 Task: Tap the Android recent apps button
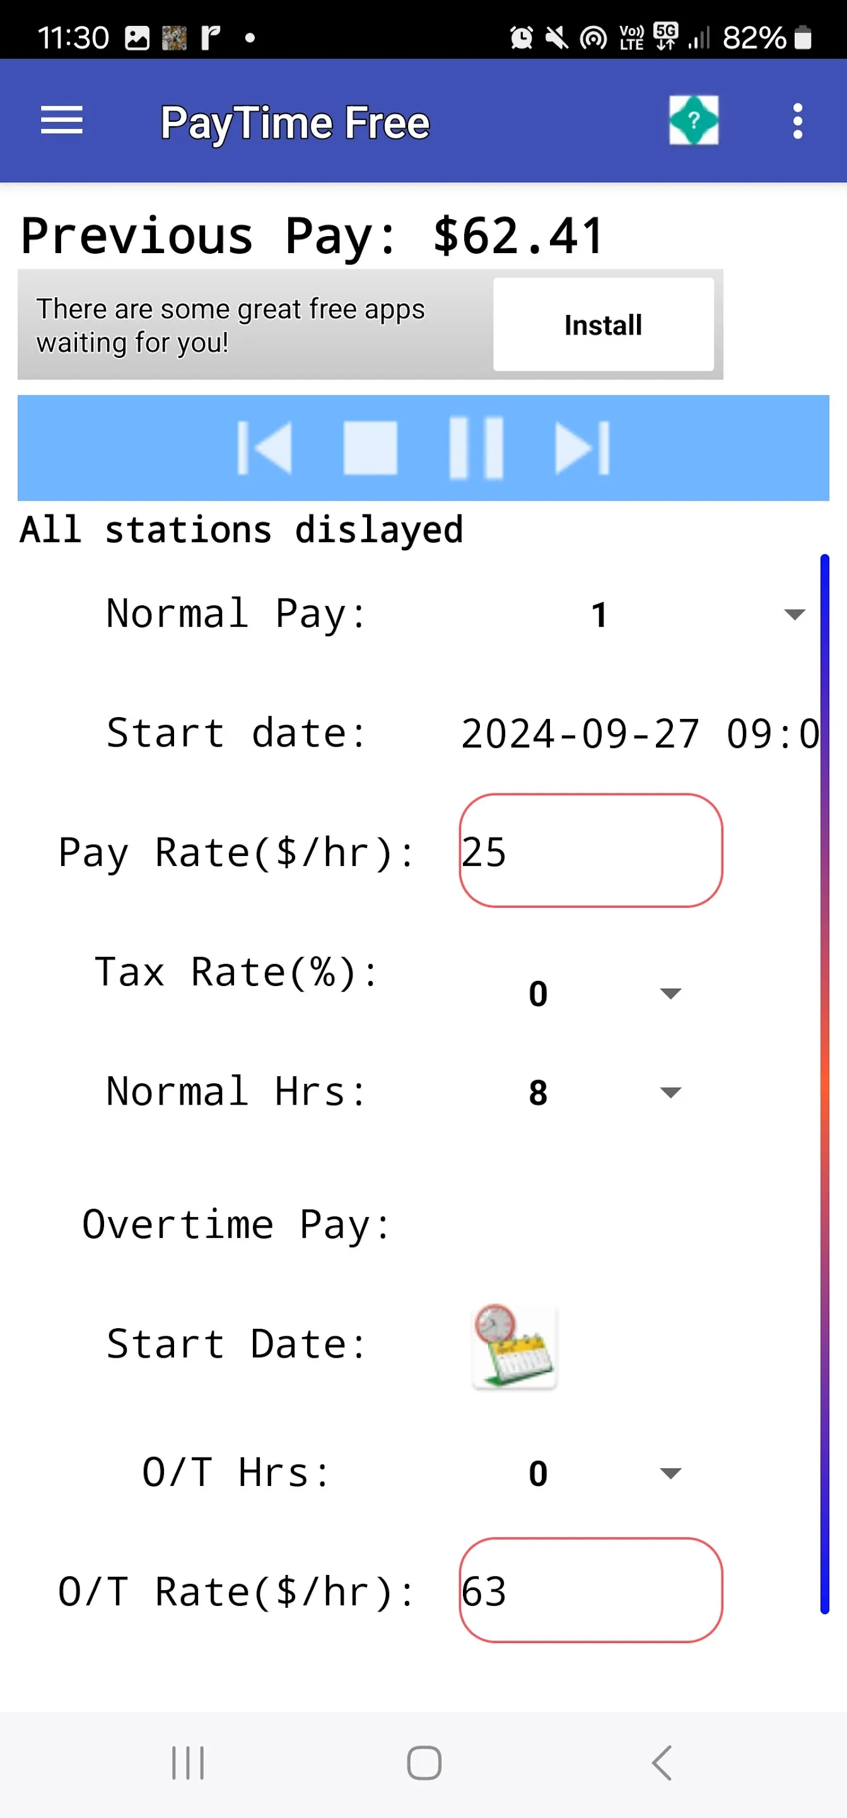(x=187, y=1763)
